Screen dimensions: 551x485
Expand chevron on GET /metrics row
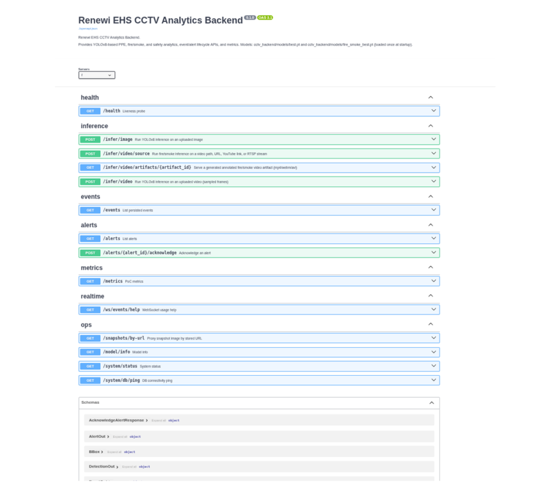434,281
